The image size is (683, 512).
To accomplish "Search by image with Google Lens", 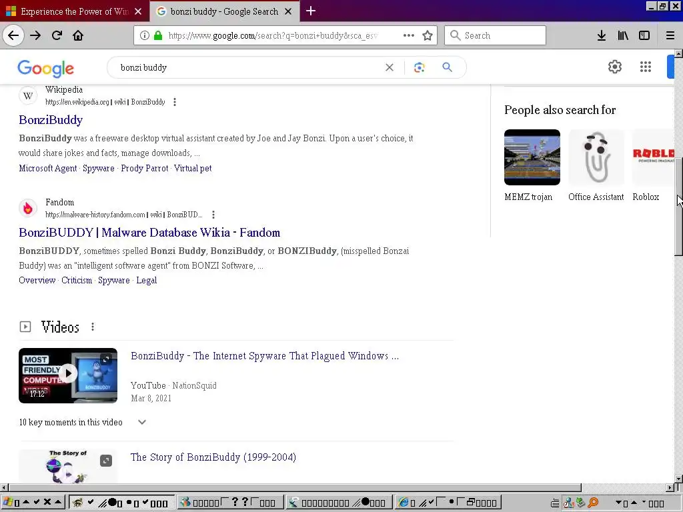I will pos(419,67).
